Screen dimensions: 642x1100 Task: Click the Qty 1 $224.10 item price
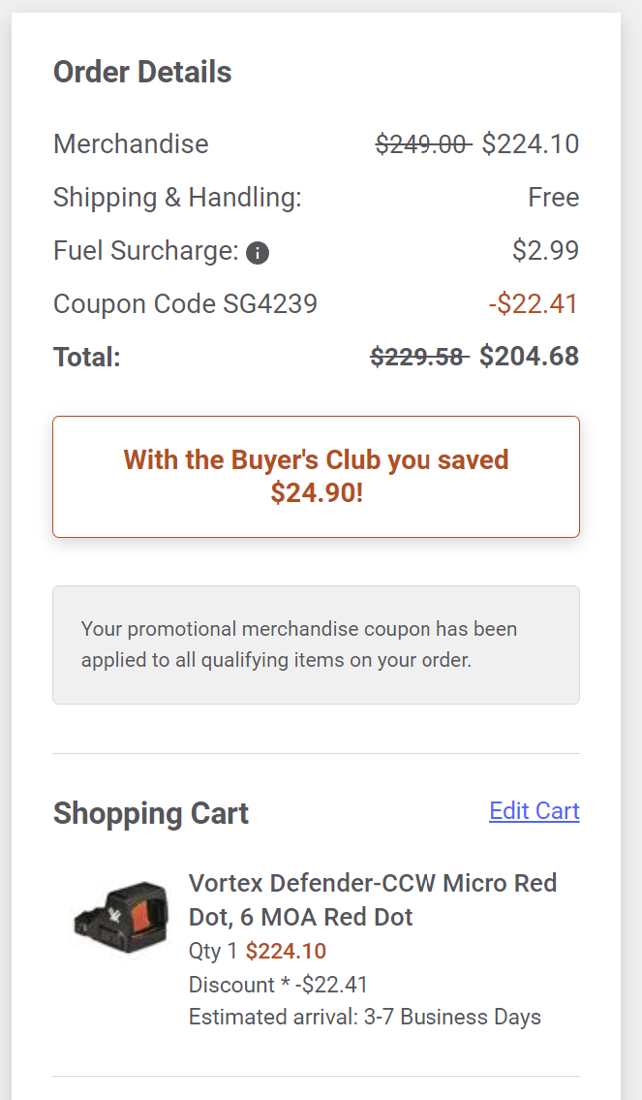point(258,951)
